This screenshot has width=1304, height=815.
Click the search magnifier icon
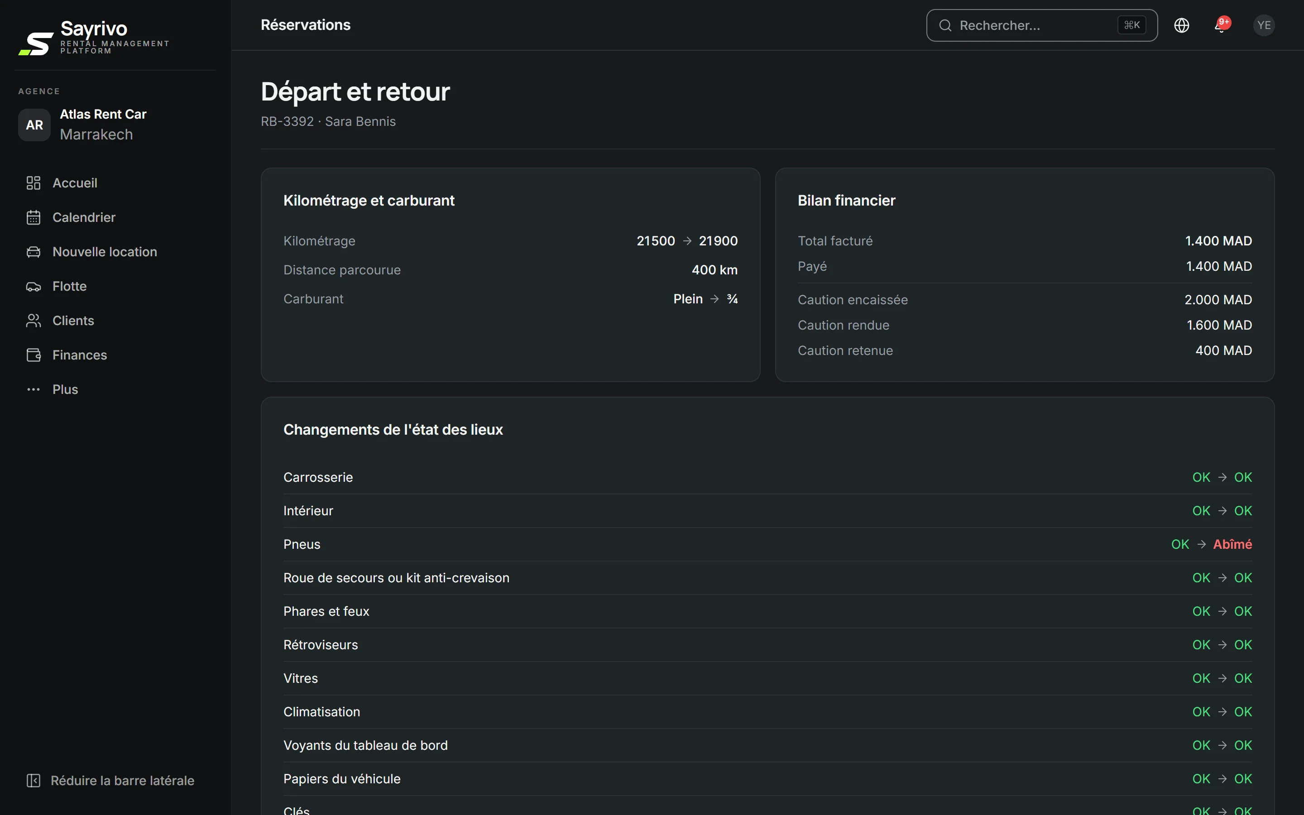(x=945, y=25)
